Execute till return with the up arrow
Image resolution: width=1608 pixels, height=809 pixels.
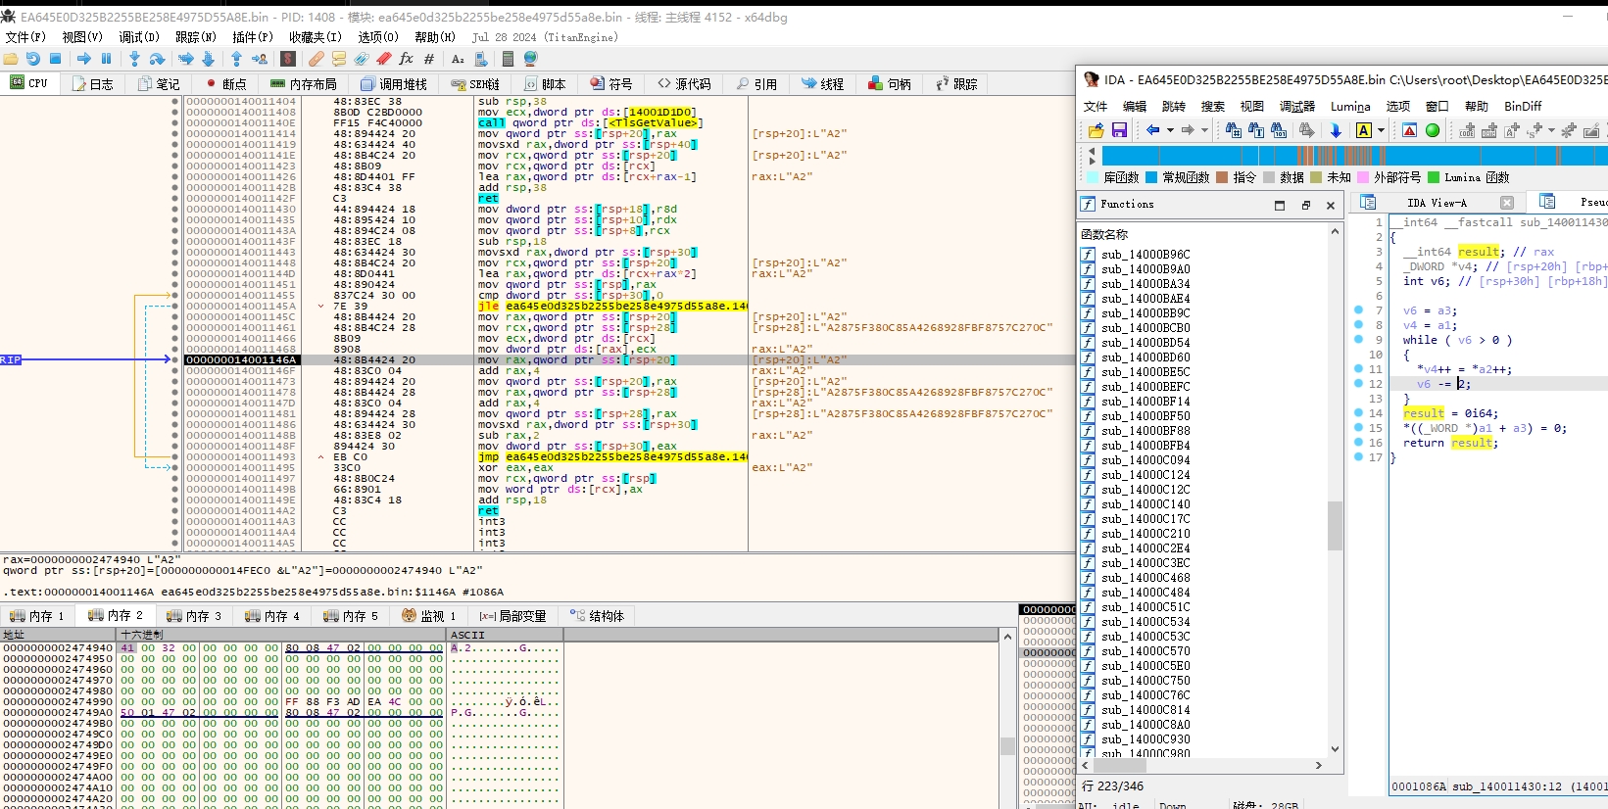pos(236,59)
